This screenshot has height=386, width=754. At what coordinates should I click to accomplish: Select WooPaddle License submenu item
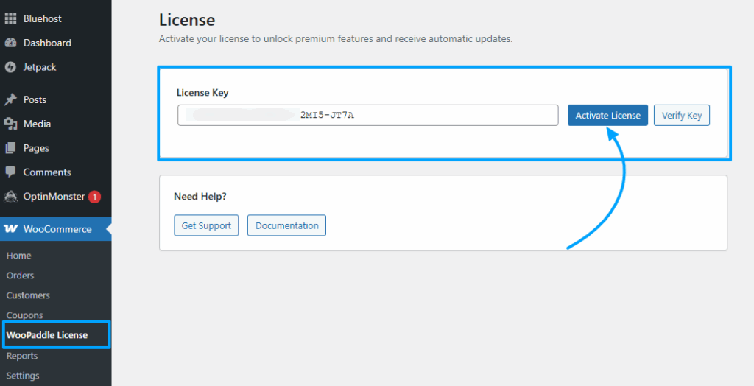(47, 335)
